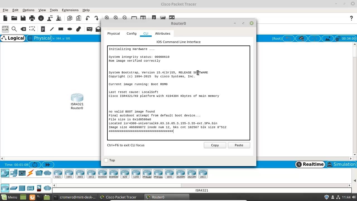Click the Fast Forward Time button
This screenshot has height=201, width=357.
point(48,165)
